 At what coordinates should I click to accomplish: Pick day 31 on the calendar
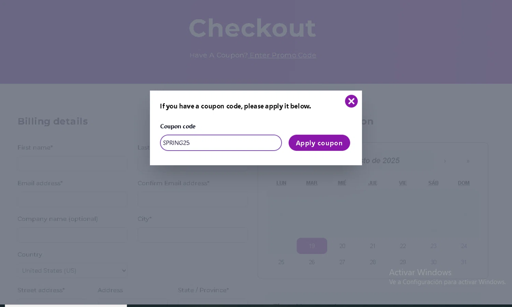464,262
